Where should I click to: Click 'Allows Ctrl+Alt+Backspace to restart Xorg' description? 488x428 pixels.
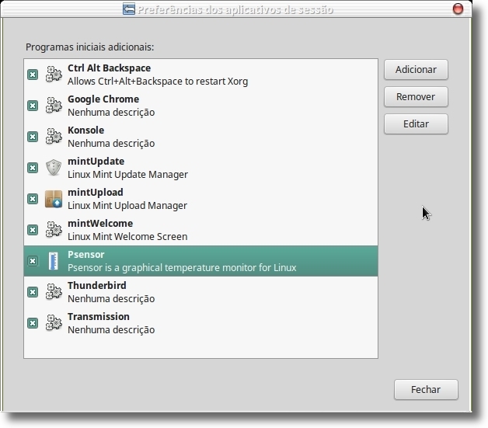click(158, 82)
